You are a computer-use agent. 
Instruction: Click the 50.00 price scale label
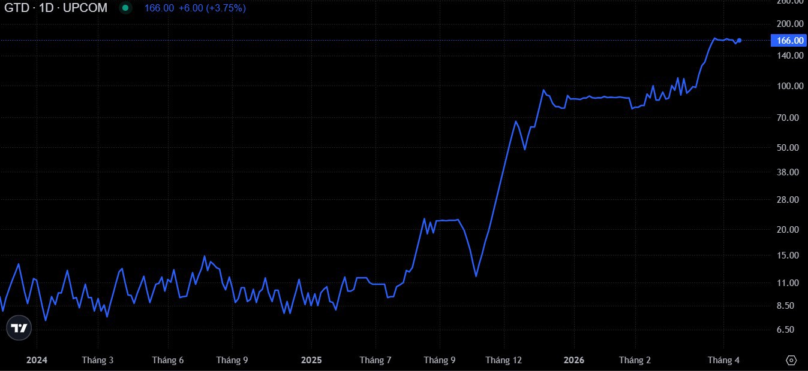[x=791, y=148]
